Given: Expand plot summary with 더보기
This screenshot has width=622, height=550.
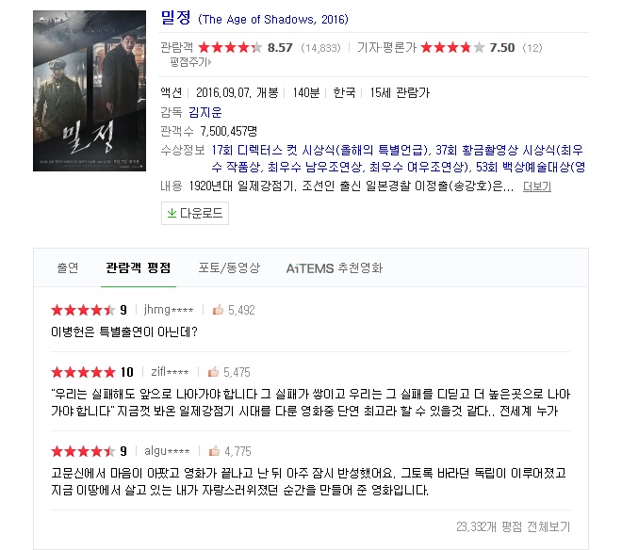Looking at the screenshot, I should pyautogui.click(x=537, y=186).
